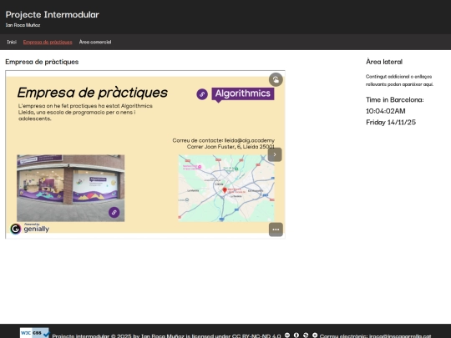Viewport: 451px width, 338px height.
Task: Click the Lleida map image
Action: (x=226, y=188)
